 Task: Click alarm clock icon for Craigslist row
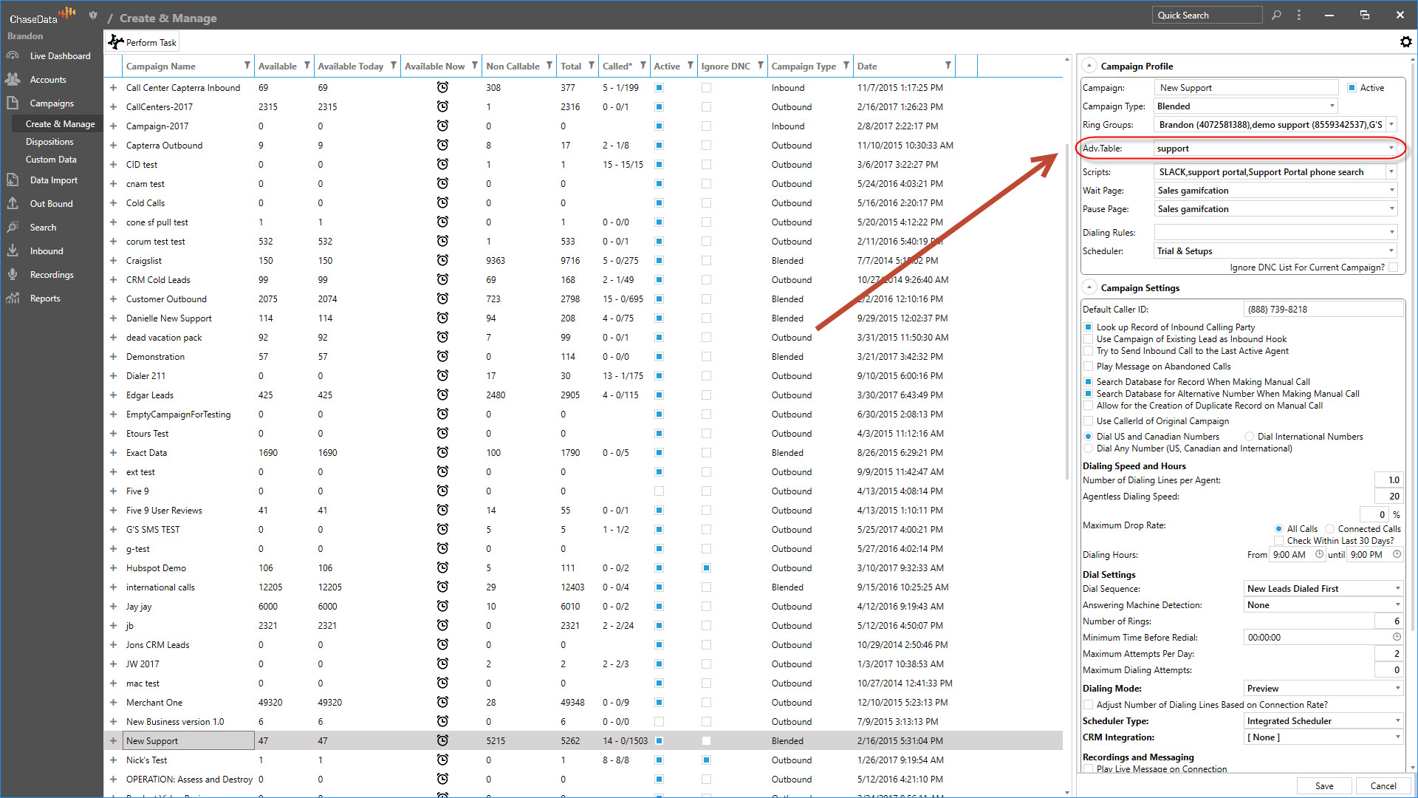[442, 260]
